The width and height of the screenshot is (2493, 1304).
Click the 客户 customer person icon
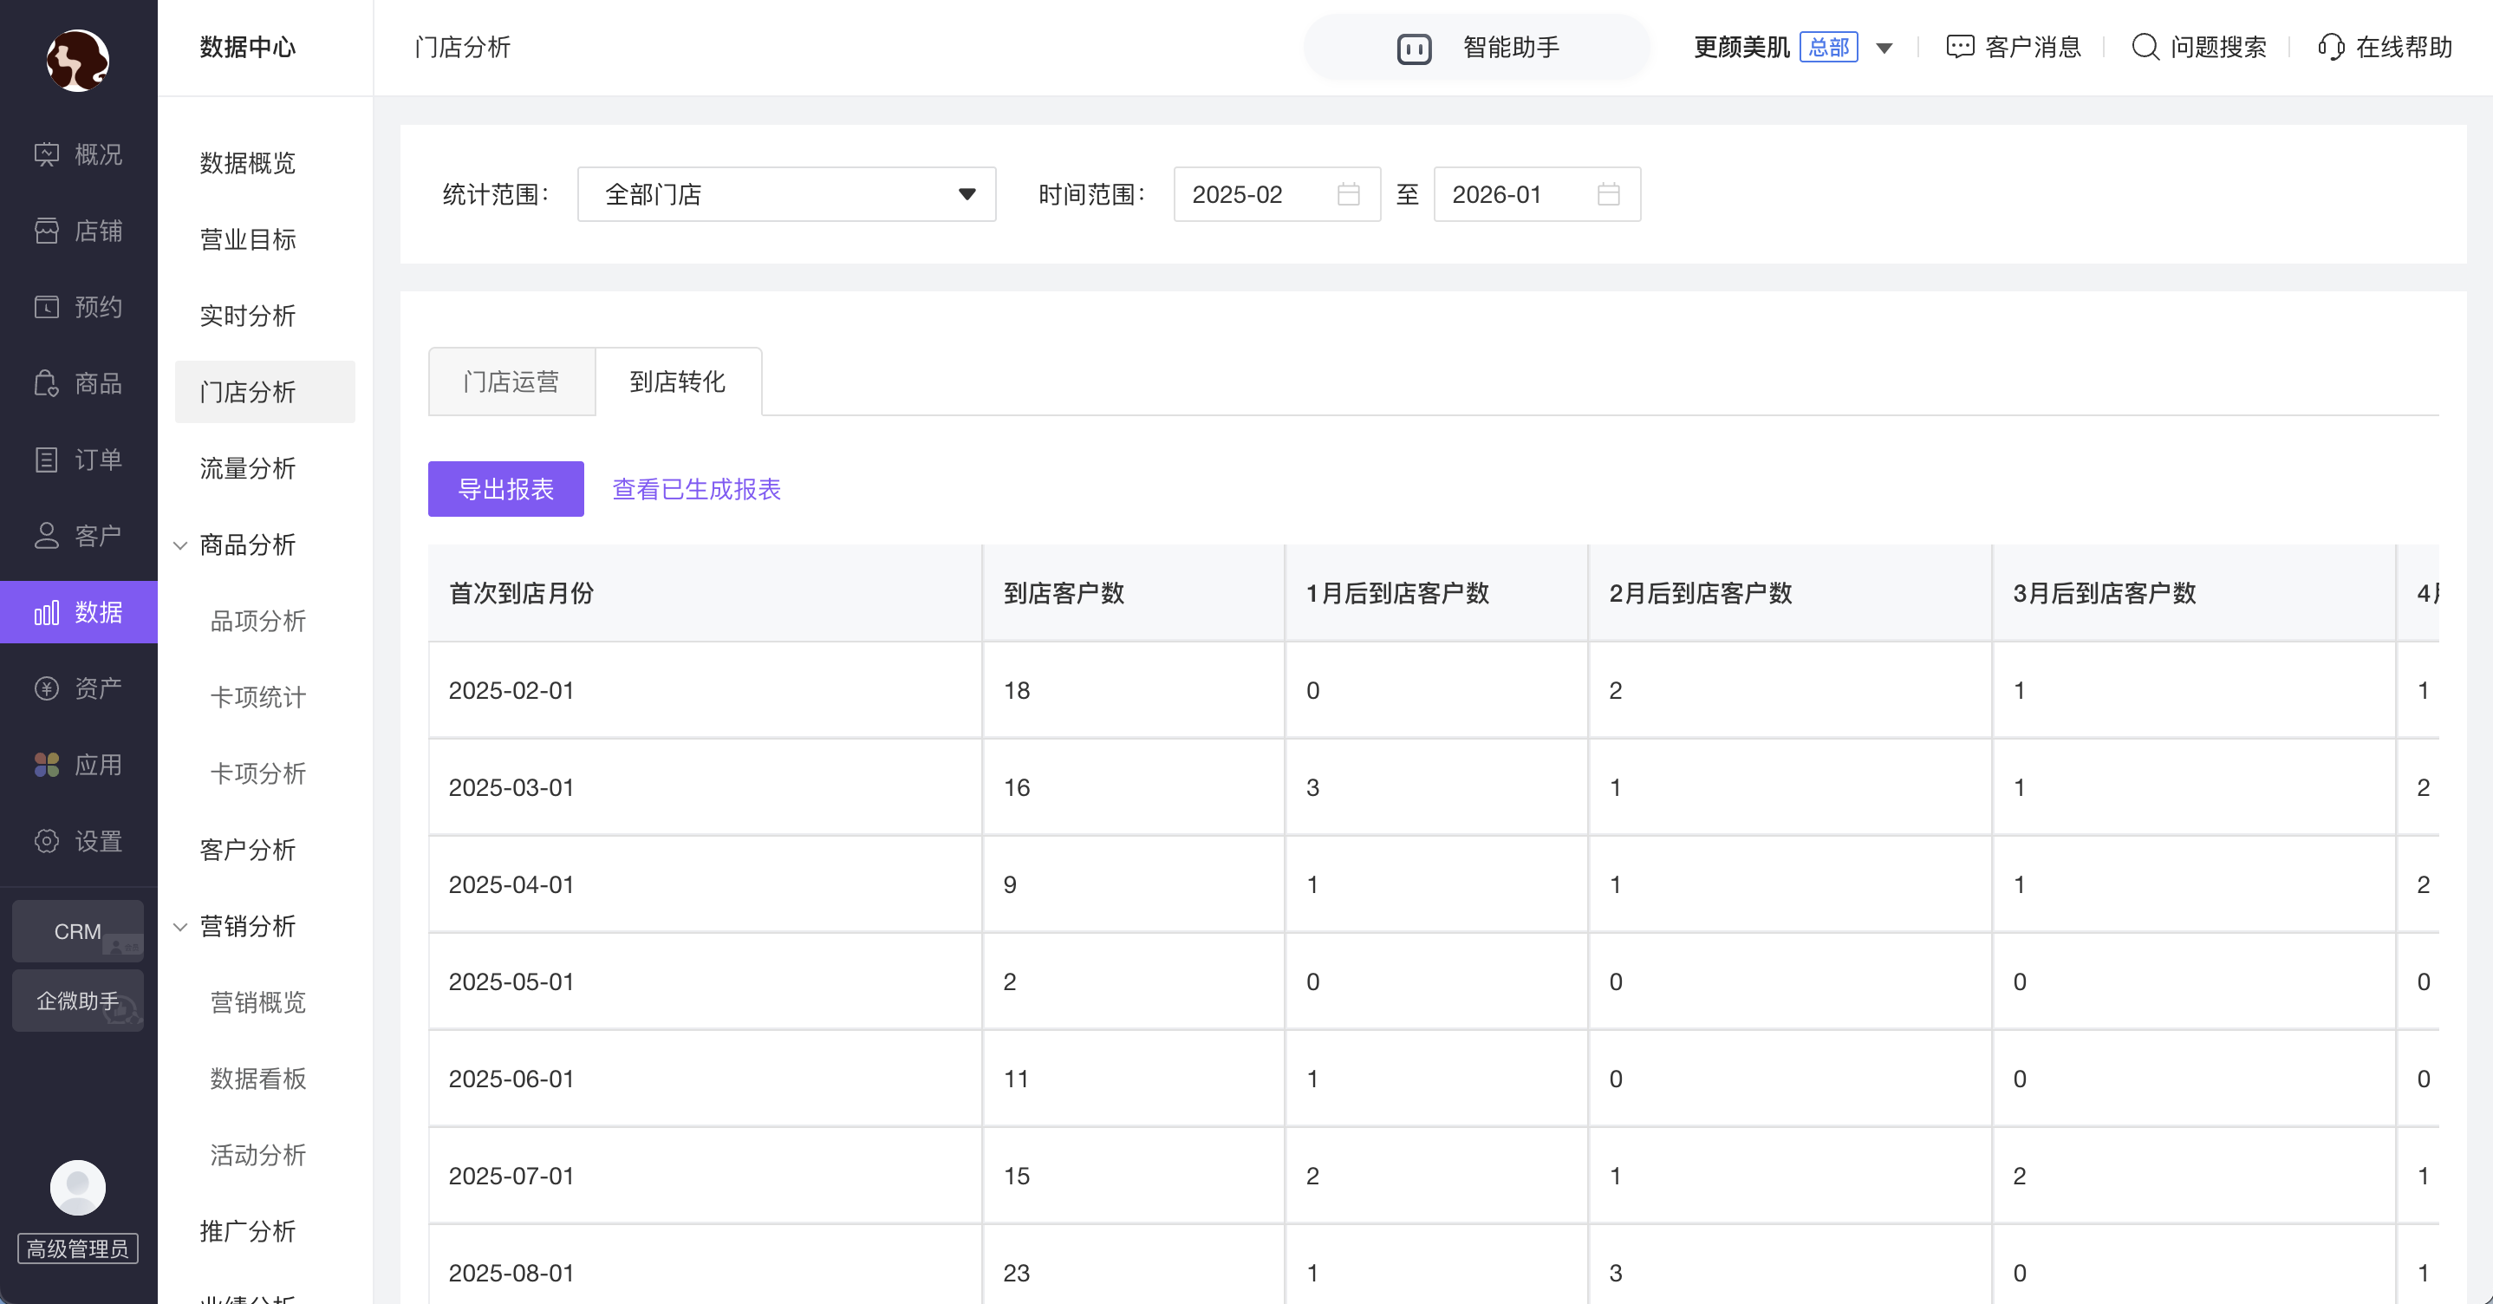tap(47, 537)
